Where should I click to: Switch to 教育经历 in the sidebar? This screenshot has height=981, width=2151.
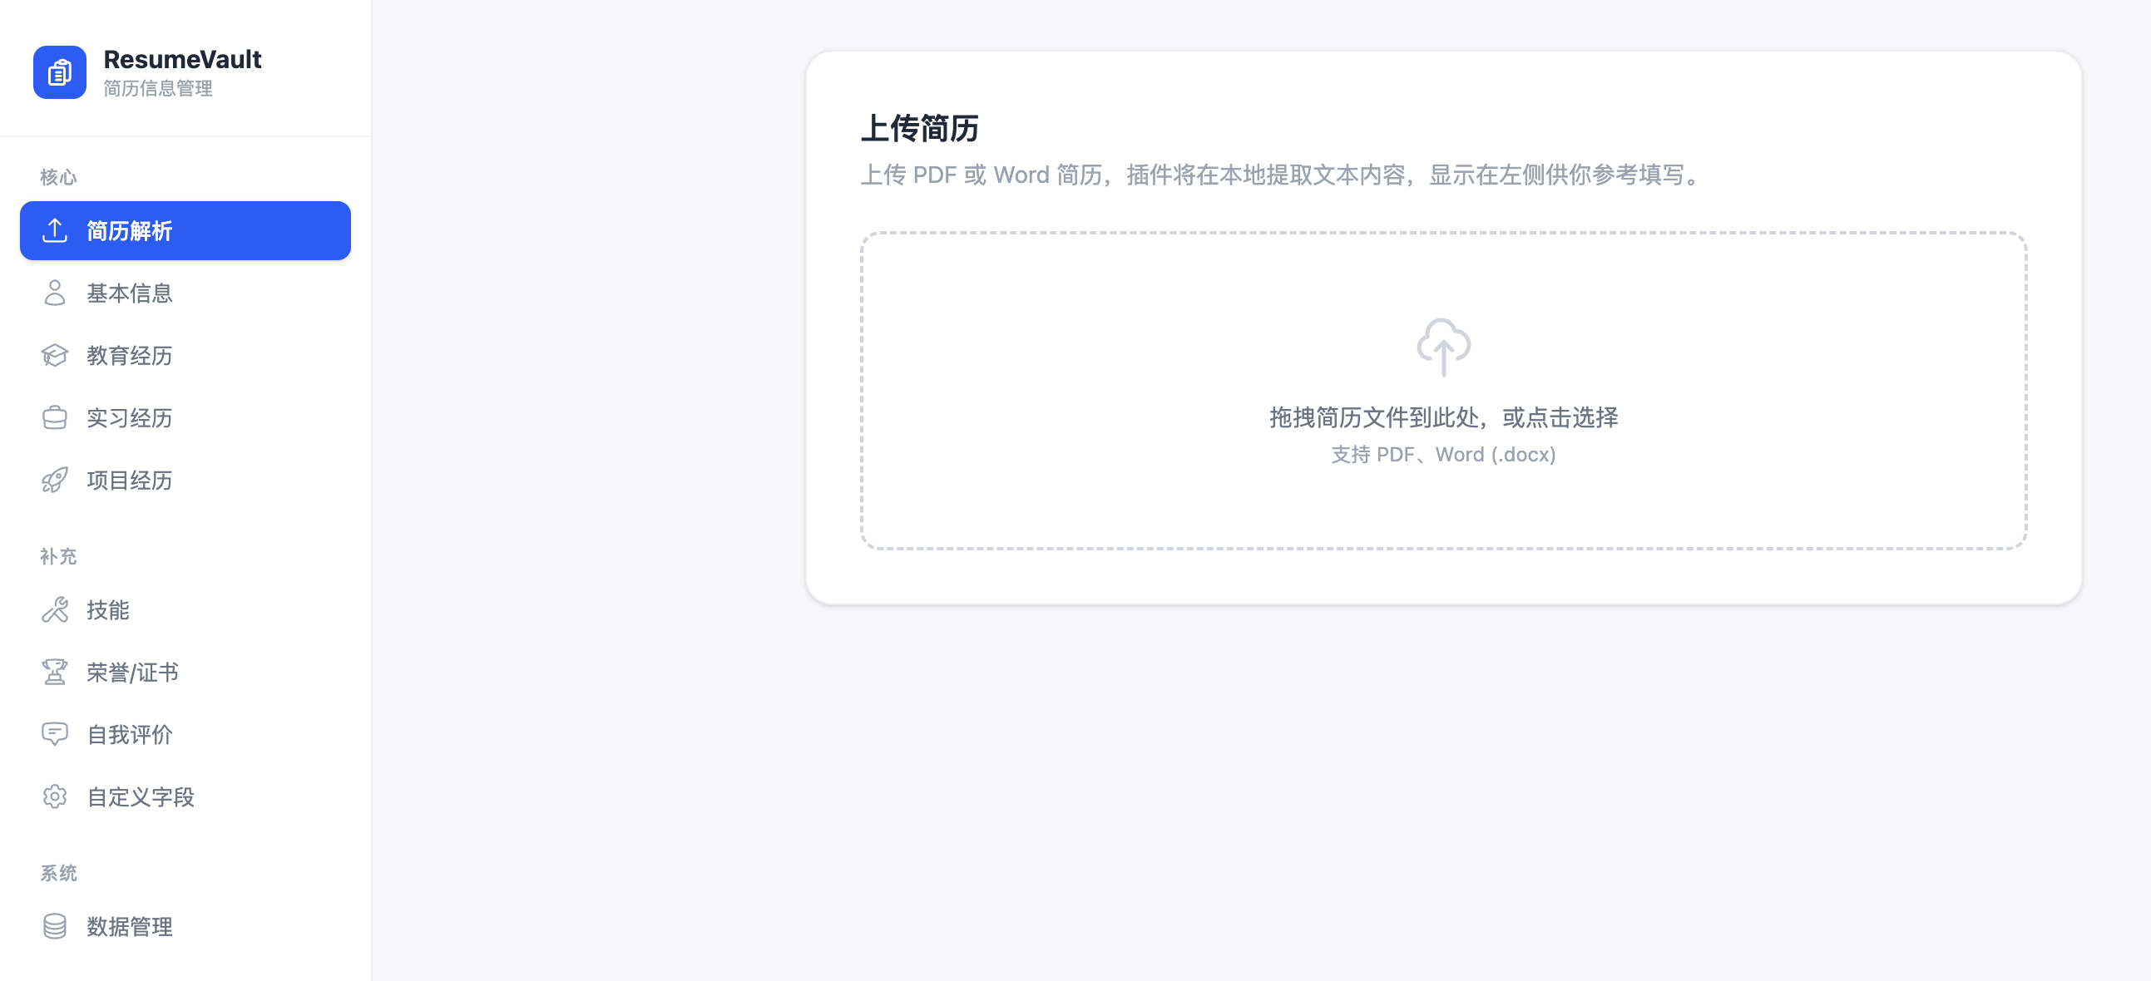click(130, 356)
